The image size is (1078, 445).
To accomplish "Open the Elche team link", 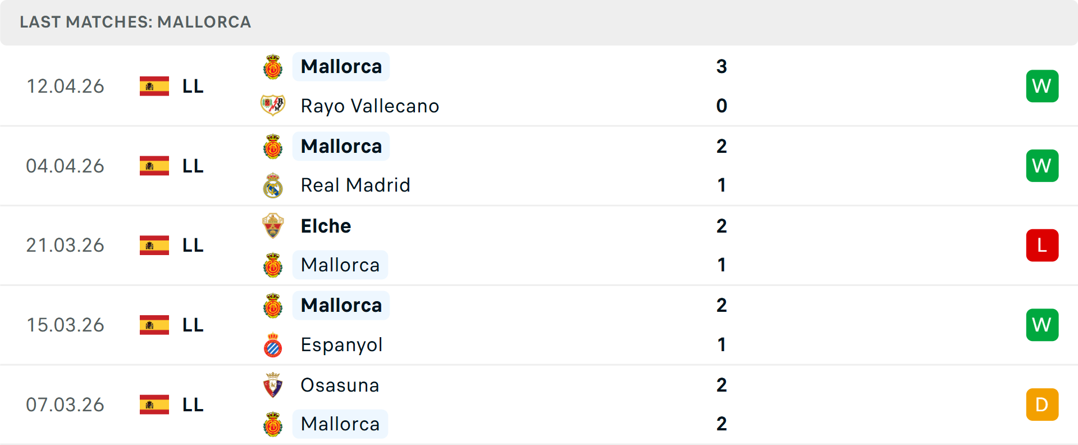I will click(x=326, y=226).
